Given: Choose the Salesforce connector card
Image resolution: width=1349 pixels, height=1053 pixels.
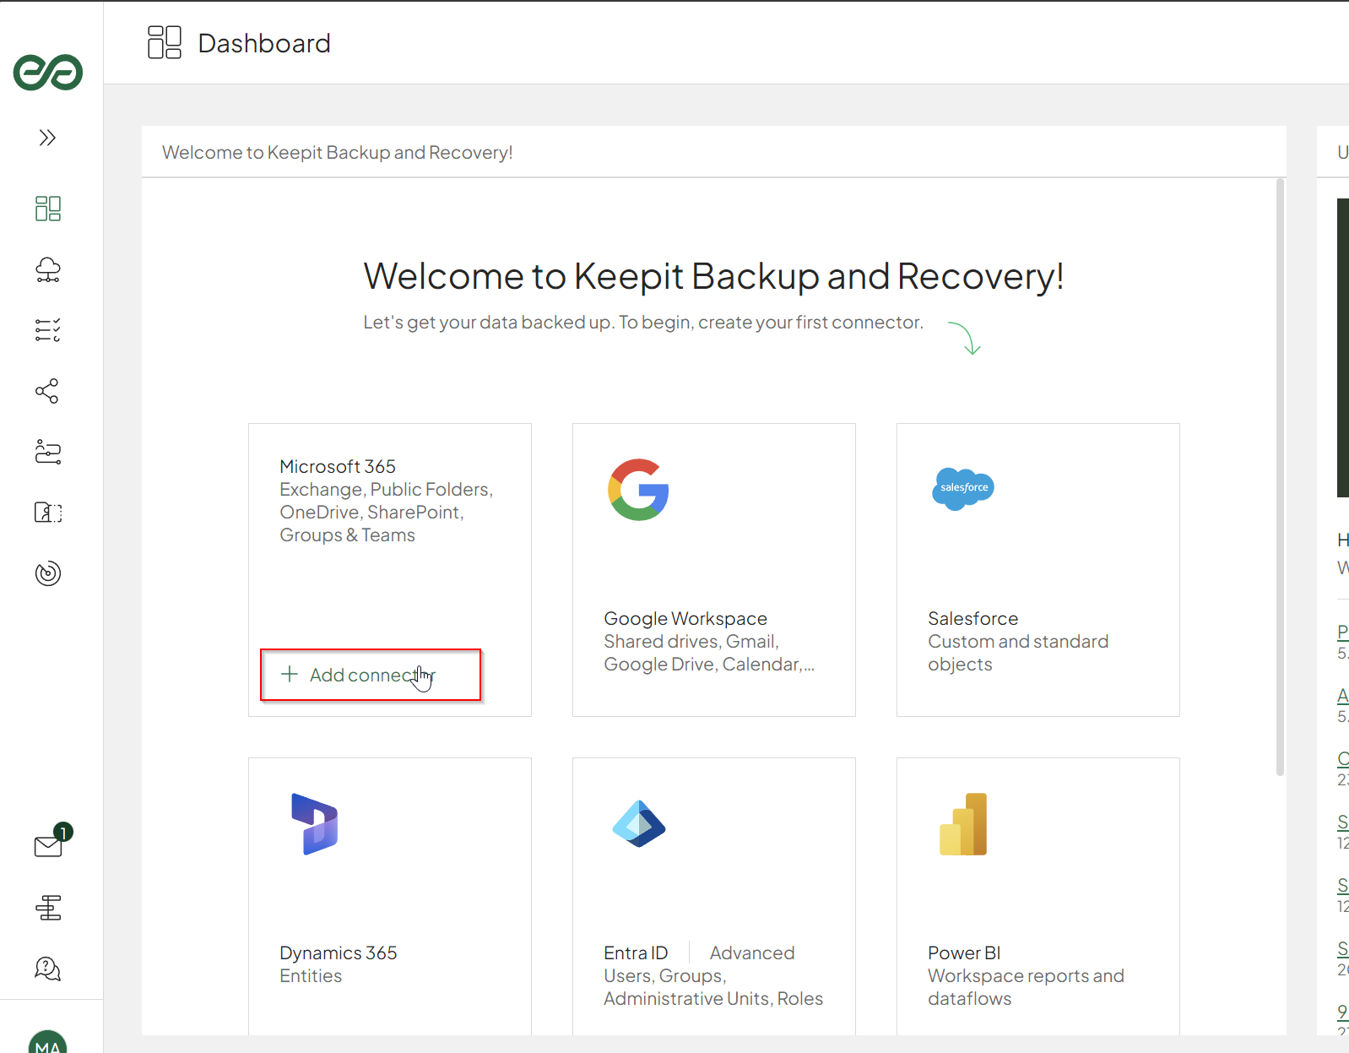Looking at the screenshot, I should [x=1037, y=570].
